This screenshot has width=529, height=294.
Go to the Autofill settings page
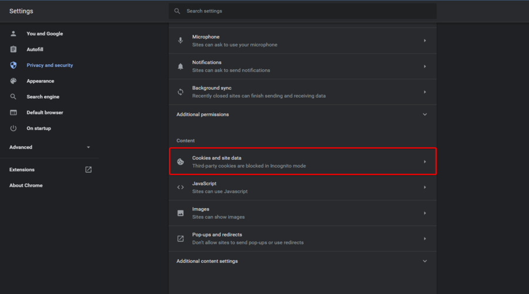pos(35,49)
